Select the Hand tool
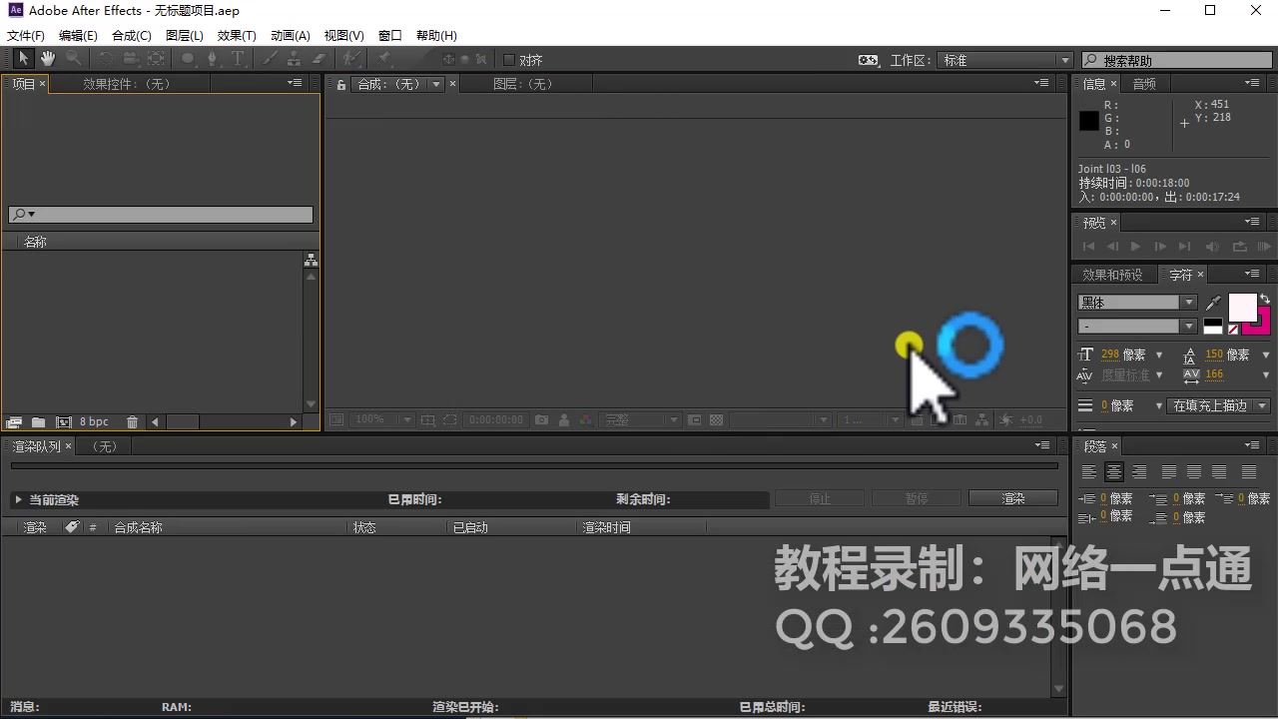This screenshot has height=719, width=1278. click(x=47, y=58)
